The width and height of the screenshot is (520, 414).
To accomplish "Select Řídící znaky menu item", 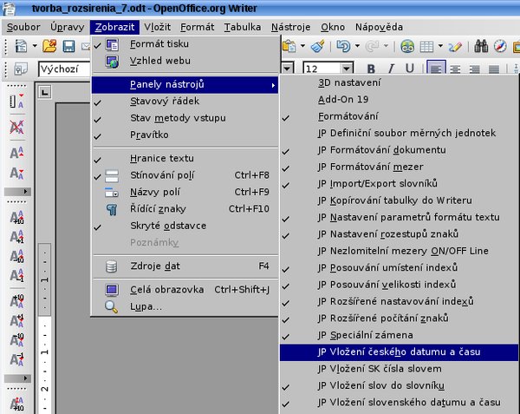I will [185, 209].
